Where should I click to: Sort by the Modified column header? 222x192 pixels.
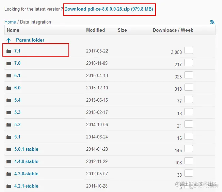point(96,30)
